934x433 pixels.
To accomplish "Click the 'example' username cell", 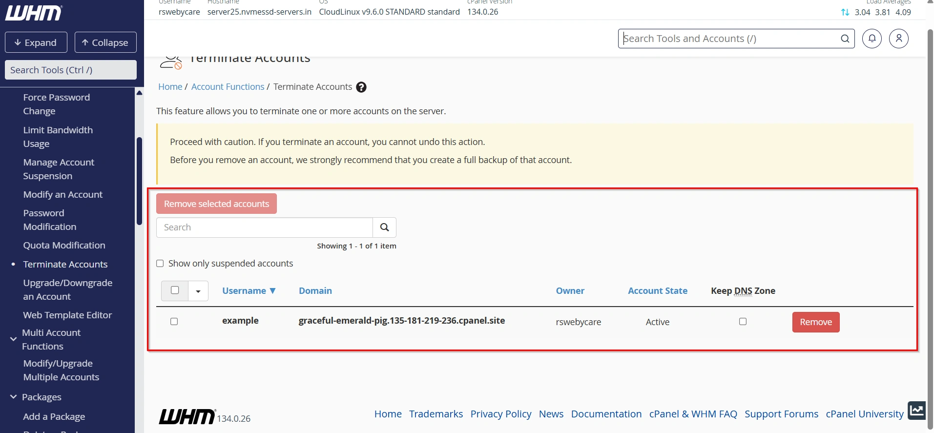I will point(240,321).
